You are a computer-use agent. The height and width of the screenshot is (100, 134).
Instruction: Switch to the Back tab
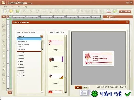[85, 87]
